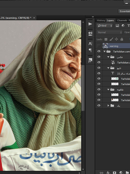The height and width of the screenshot is (174, 130).
Task: Create new adjustment layer icon
Action: tap(121, 172)
